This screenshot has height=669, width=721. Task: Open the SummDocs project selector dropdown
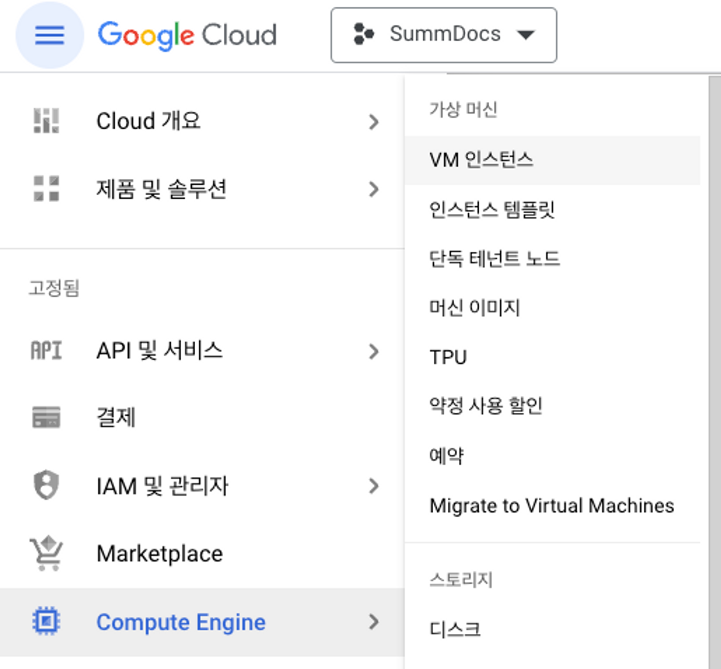pyautogui.click(x=444, y=35)
